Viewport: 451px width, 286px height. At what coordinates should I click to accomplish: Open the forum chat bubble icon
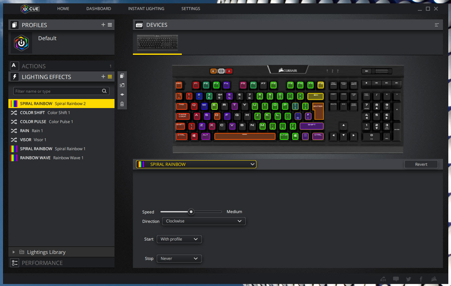click(x=396, y=279)
